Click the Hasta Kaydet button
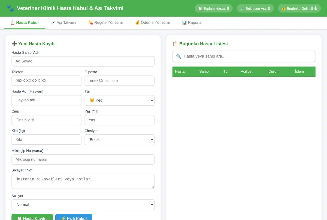Viewport: 327px width, 220px height. pyautogui.click(x=32, y=217)
